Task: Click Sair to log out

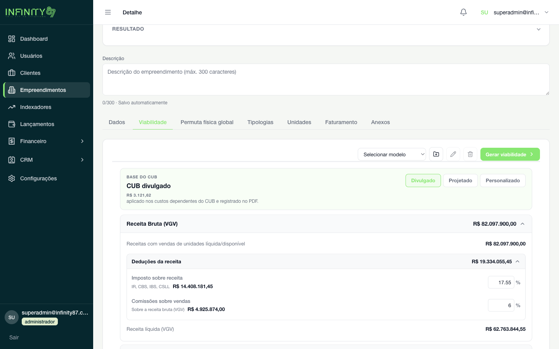Action: 14,337
